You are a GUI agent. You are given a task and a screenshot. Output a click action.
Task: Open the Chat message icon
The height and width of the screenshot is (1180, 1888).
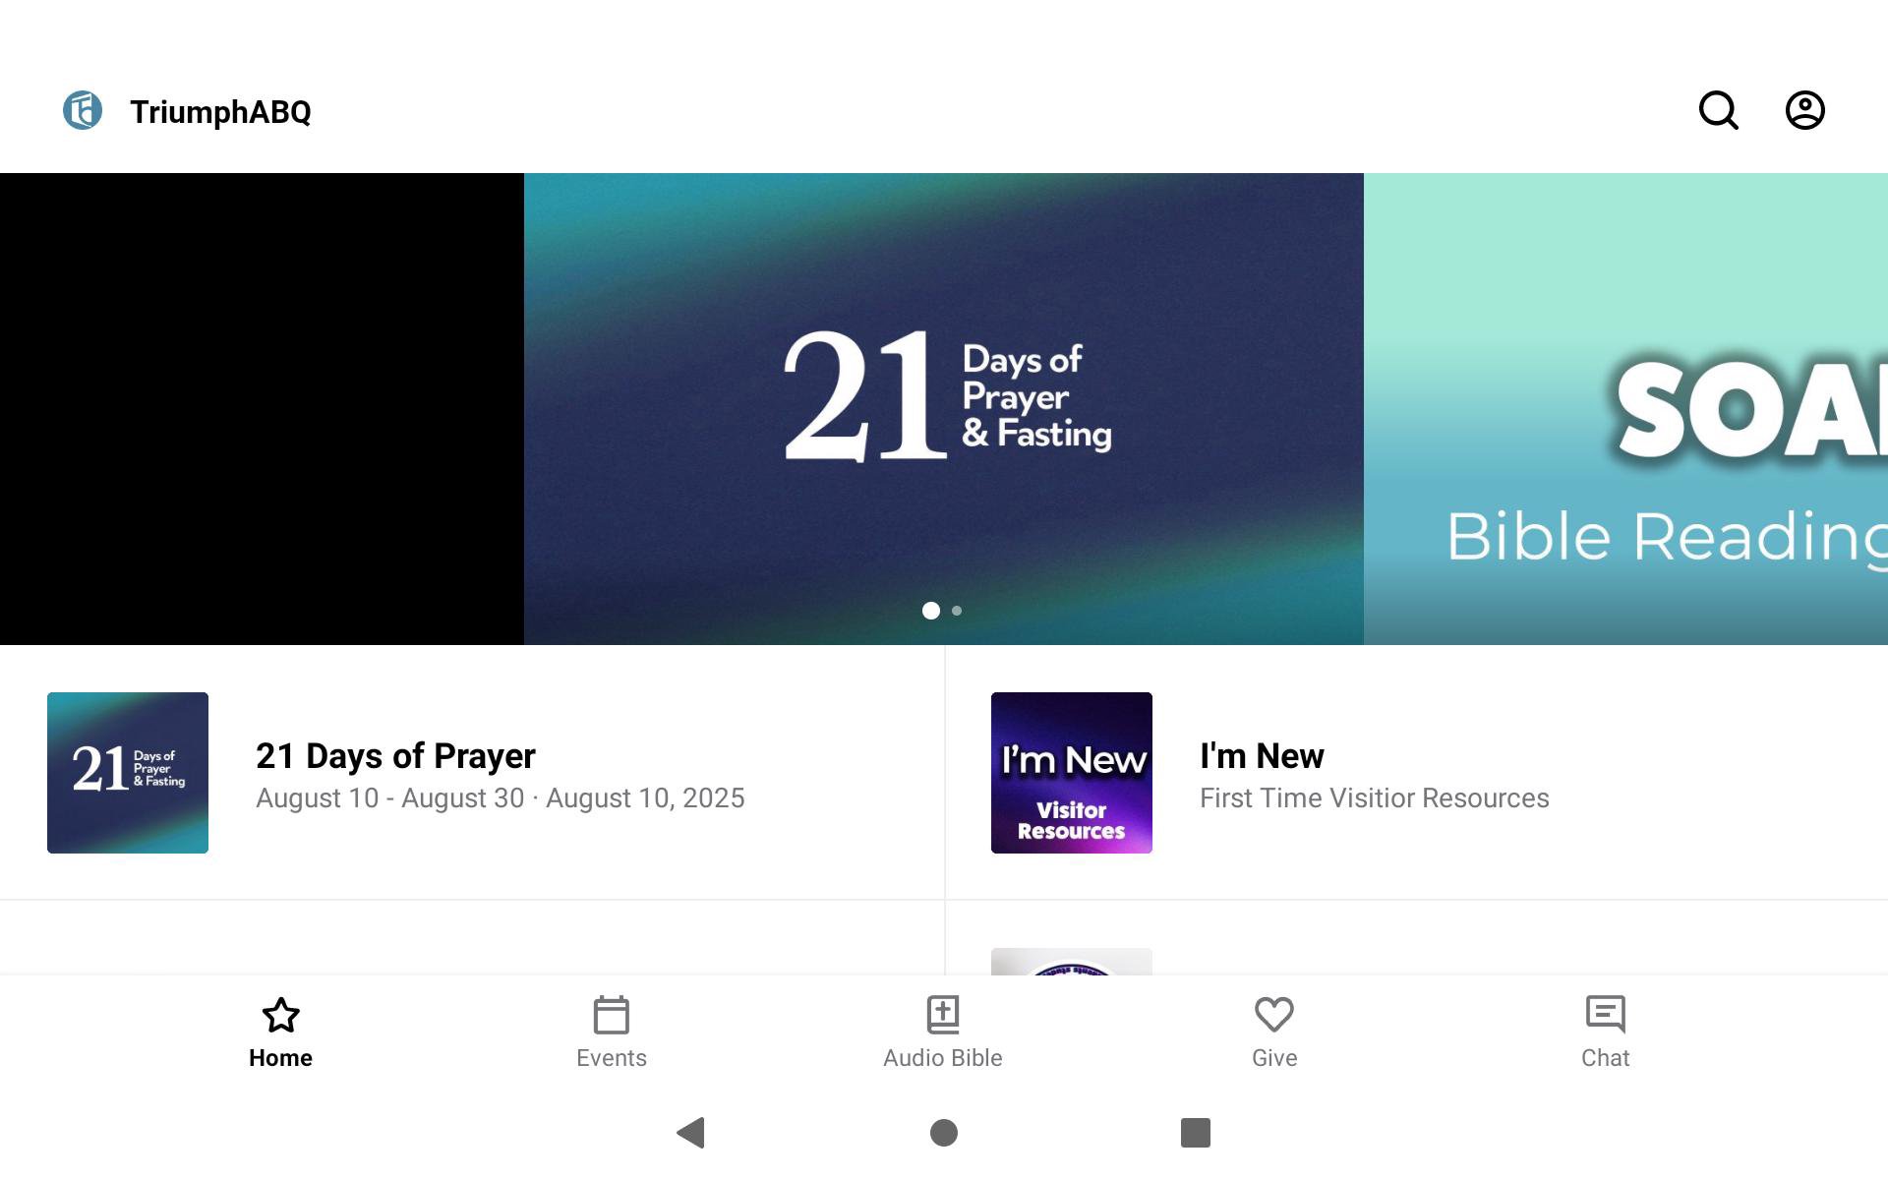pyautogui.click(x=1606, y=1015)
